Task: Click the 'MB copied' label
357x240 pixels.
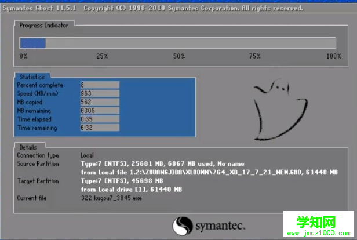Action: (x=30, y=102)
